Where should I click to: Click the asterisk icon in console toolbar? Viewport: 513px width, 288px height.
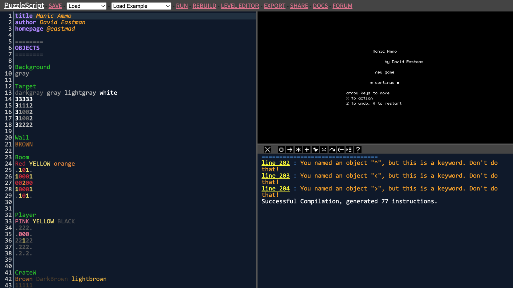pos(298,150)
